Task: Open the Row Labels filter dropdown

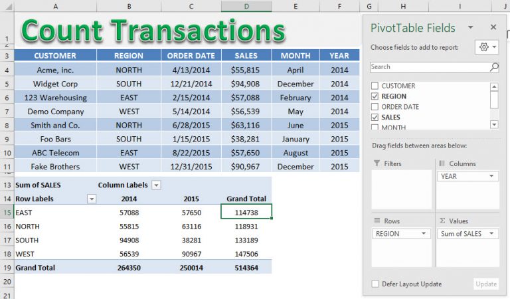Action: pos(92,199)
